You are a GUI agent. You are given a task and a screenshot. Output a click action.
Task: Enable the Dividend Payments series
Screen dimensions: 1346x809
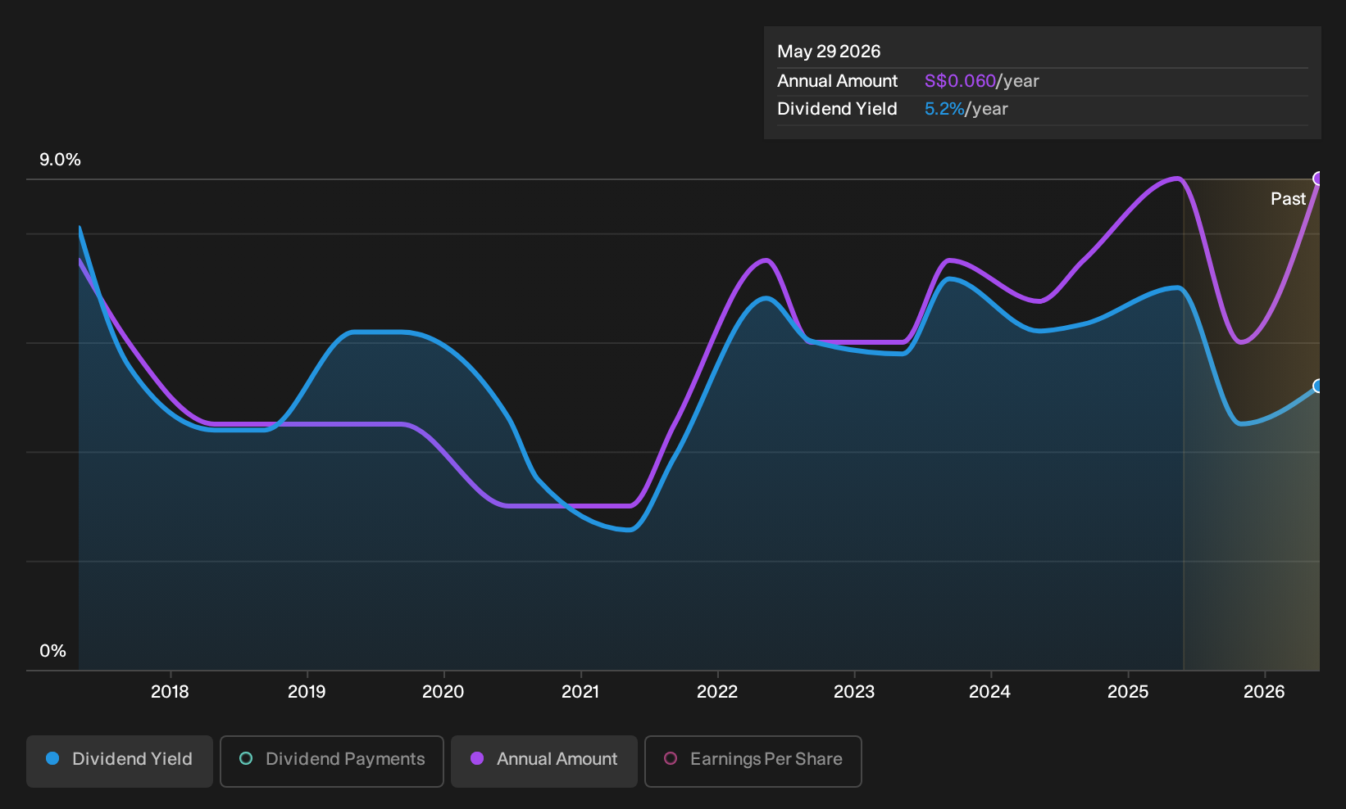(332, 761)
